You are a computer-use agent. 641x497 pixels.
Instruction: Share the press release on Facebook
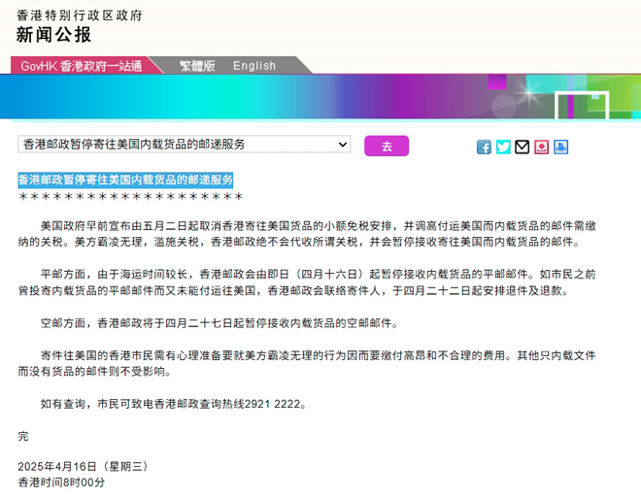tap(484, 147)
